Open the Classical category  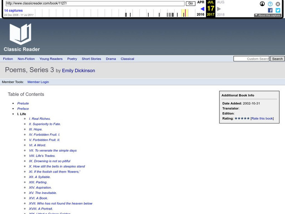[x=128, y=59]
